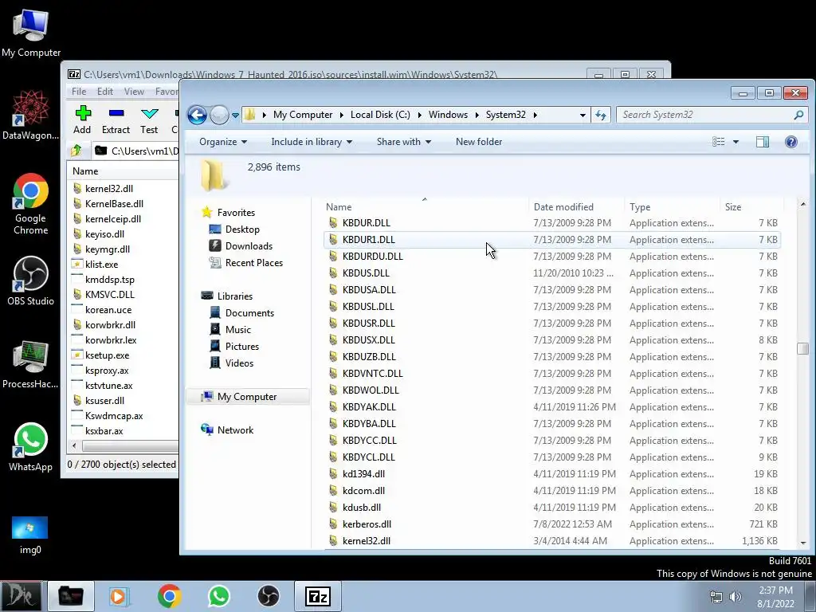This screenshot has height=612, width=816.
Task: Sort by the Size column header
Action: tap(751, 207)
